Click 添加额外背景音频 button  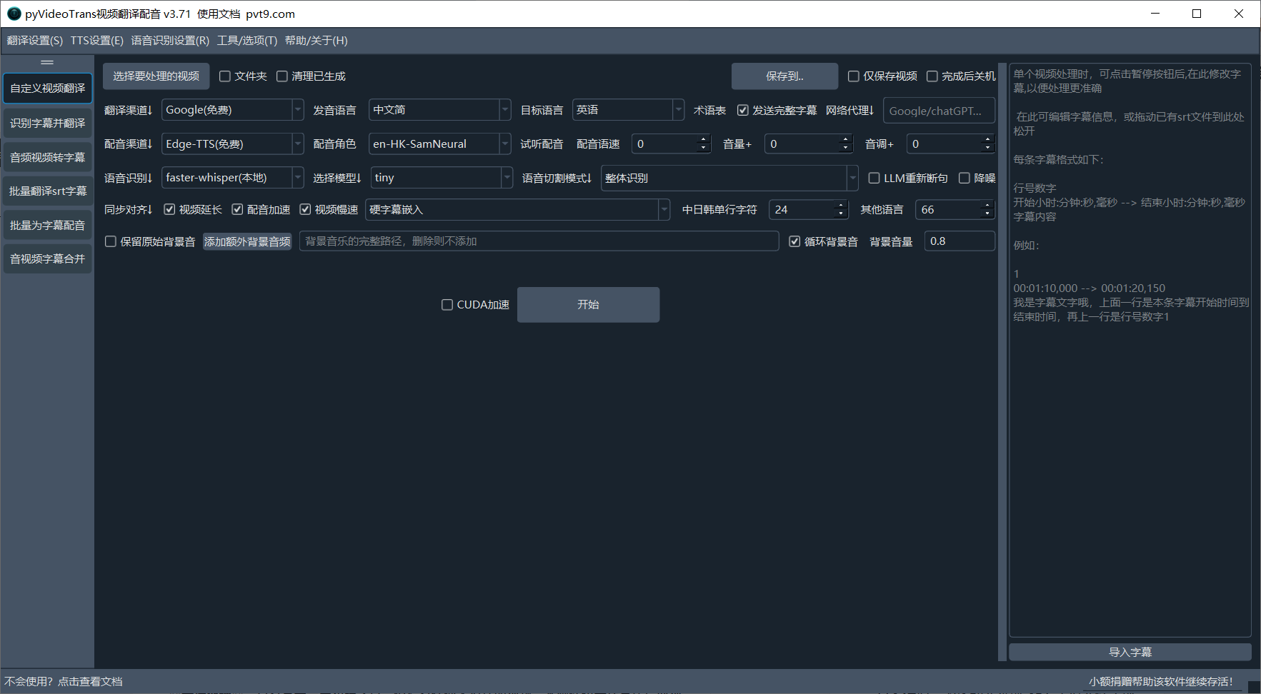point(247,242)
